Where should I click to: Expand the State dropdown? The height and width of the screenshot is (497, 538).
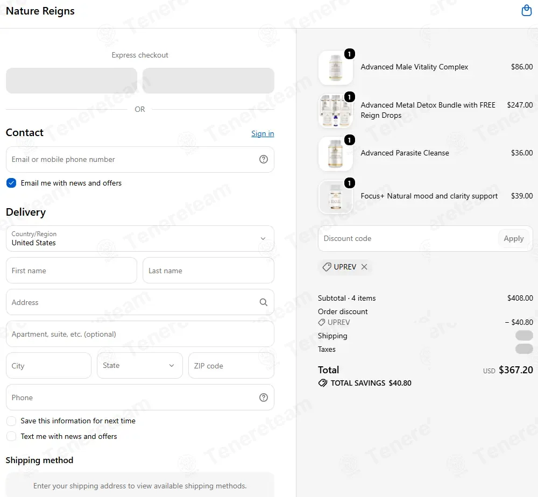coord(140,366)
